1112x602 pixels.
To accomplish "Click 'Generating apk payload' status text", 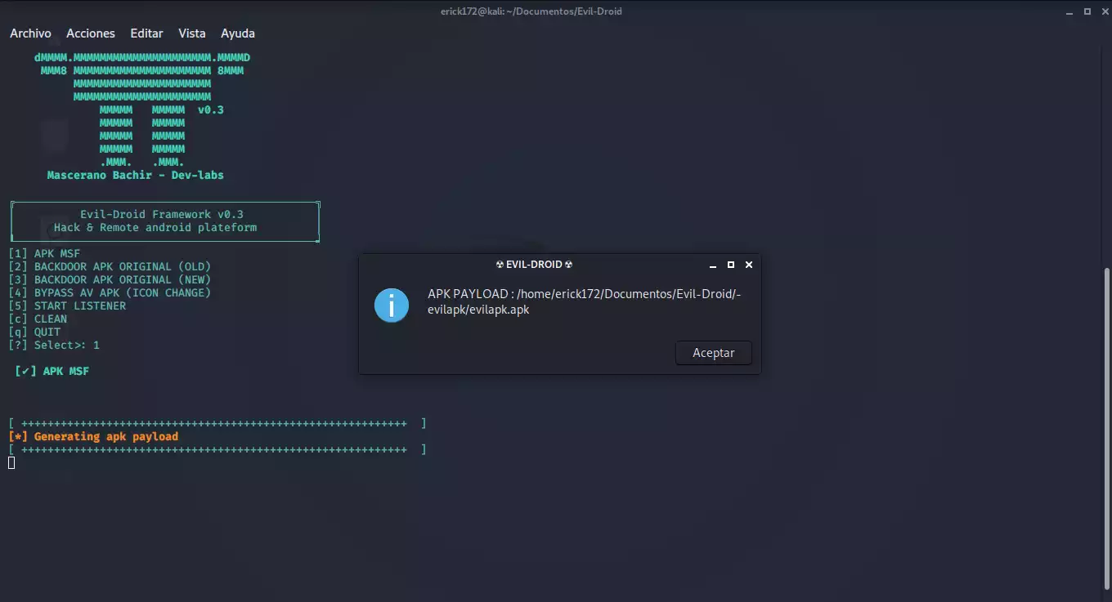I will point(106,436).
